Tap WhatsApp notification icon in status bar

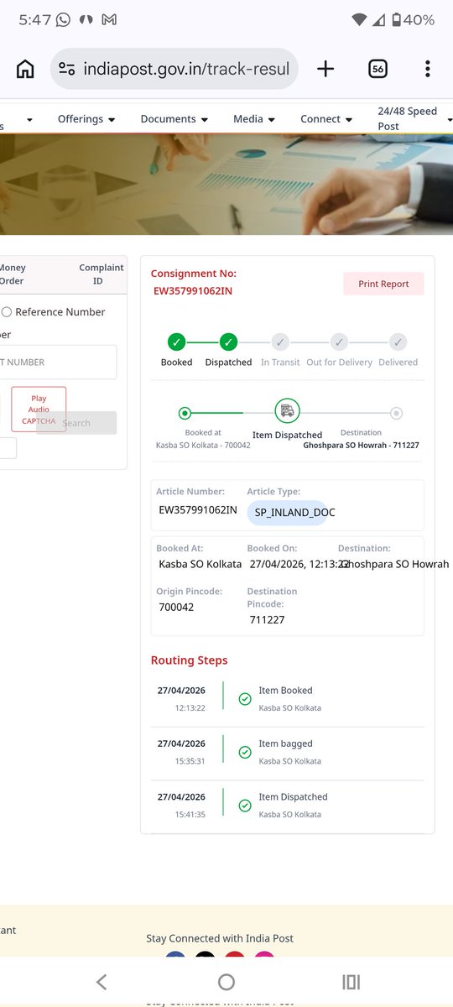tap(63, 19)
